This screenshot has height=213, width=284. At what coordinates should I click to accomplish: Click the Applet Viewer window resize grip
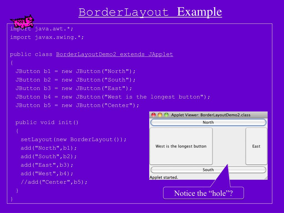(266, 178)
